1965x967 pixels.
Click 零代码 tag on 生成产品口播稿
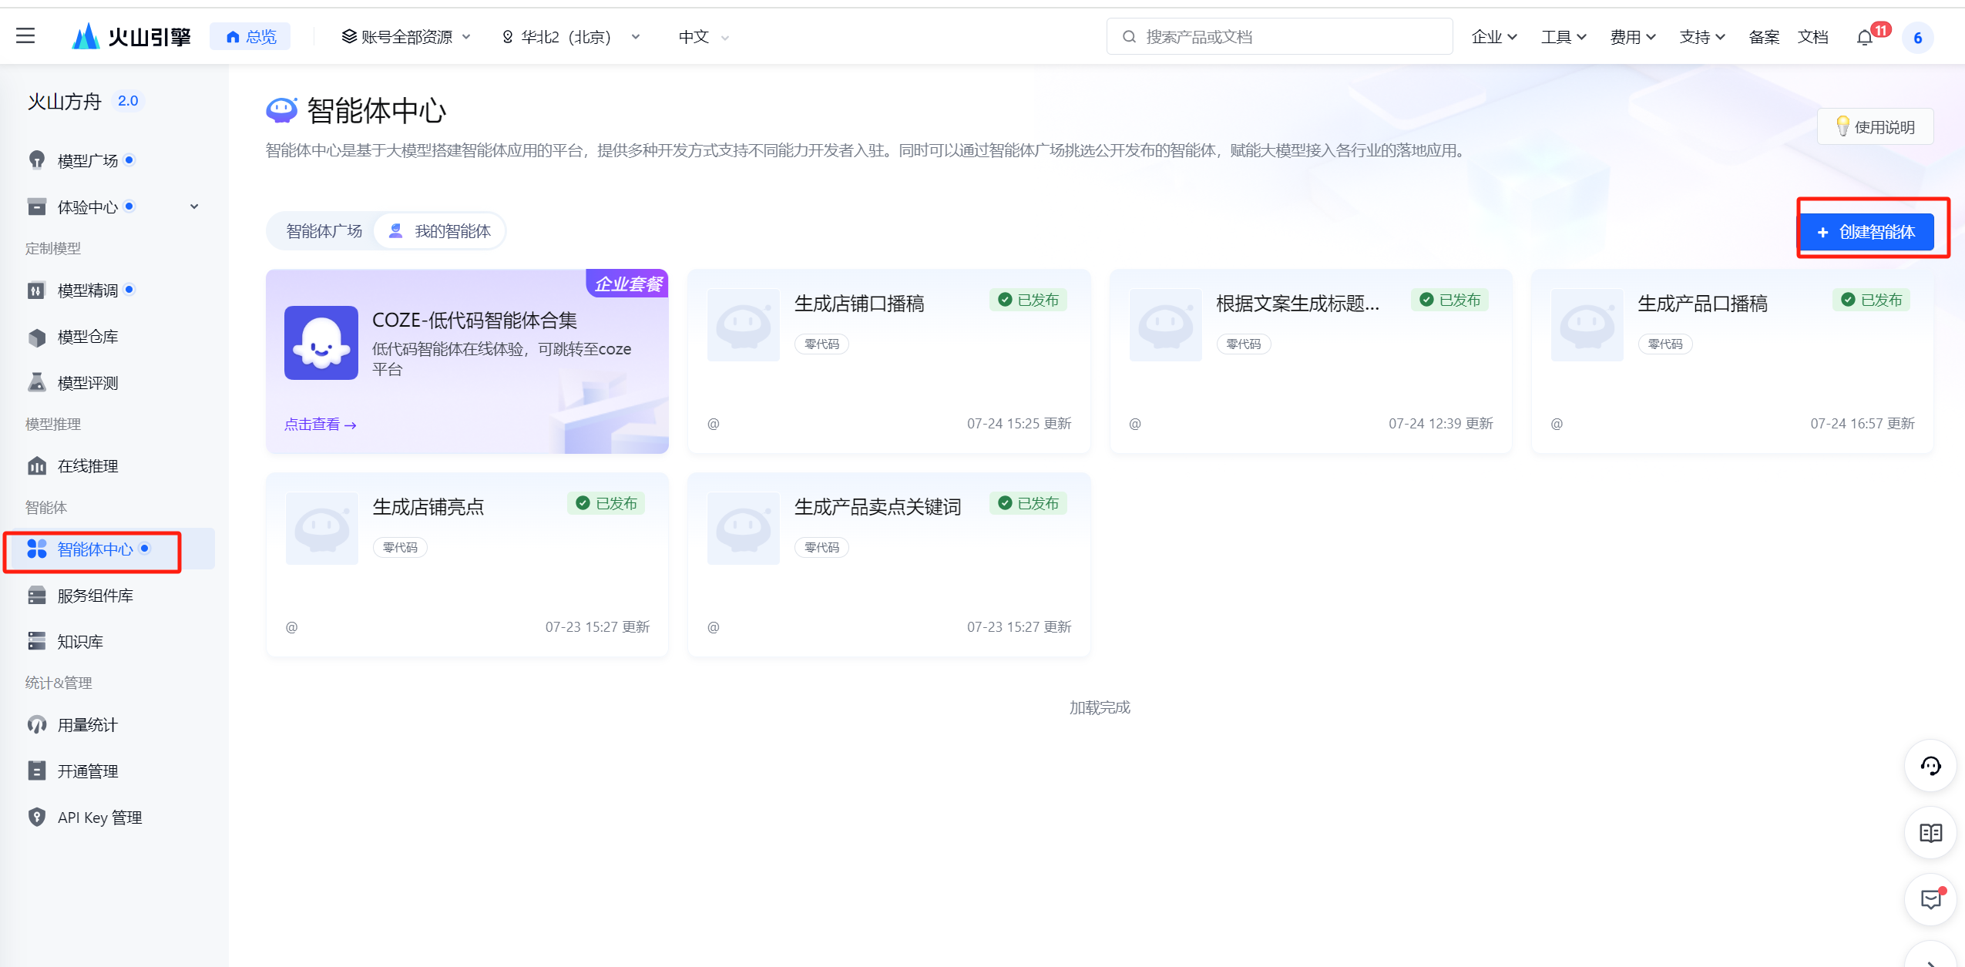coord(1664,344)
